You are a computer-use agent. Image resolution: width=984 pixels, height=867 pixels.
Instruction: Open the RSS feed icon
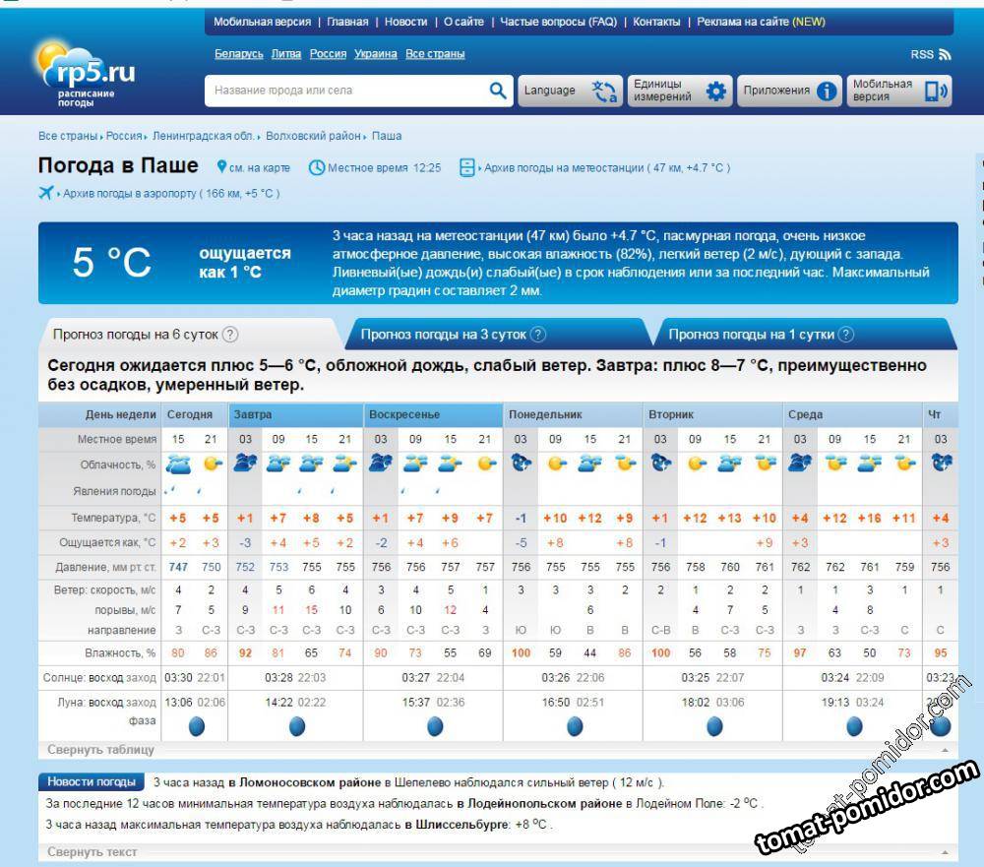945,55
